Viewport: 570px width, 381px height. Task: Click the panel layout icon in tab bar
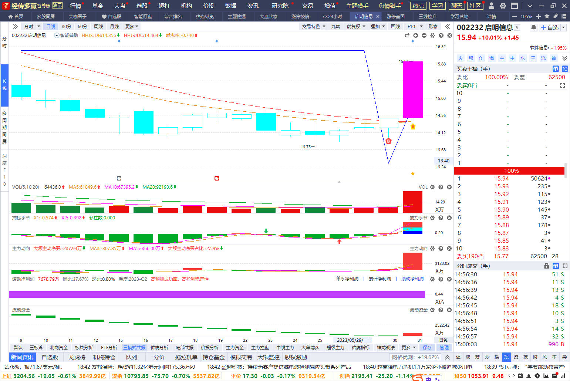coord(564,16)
